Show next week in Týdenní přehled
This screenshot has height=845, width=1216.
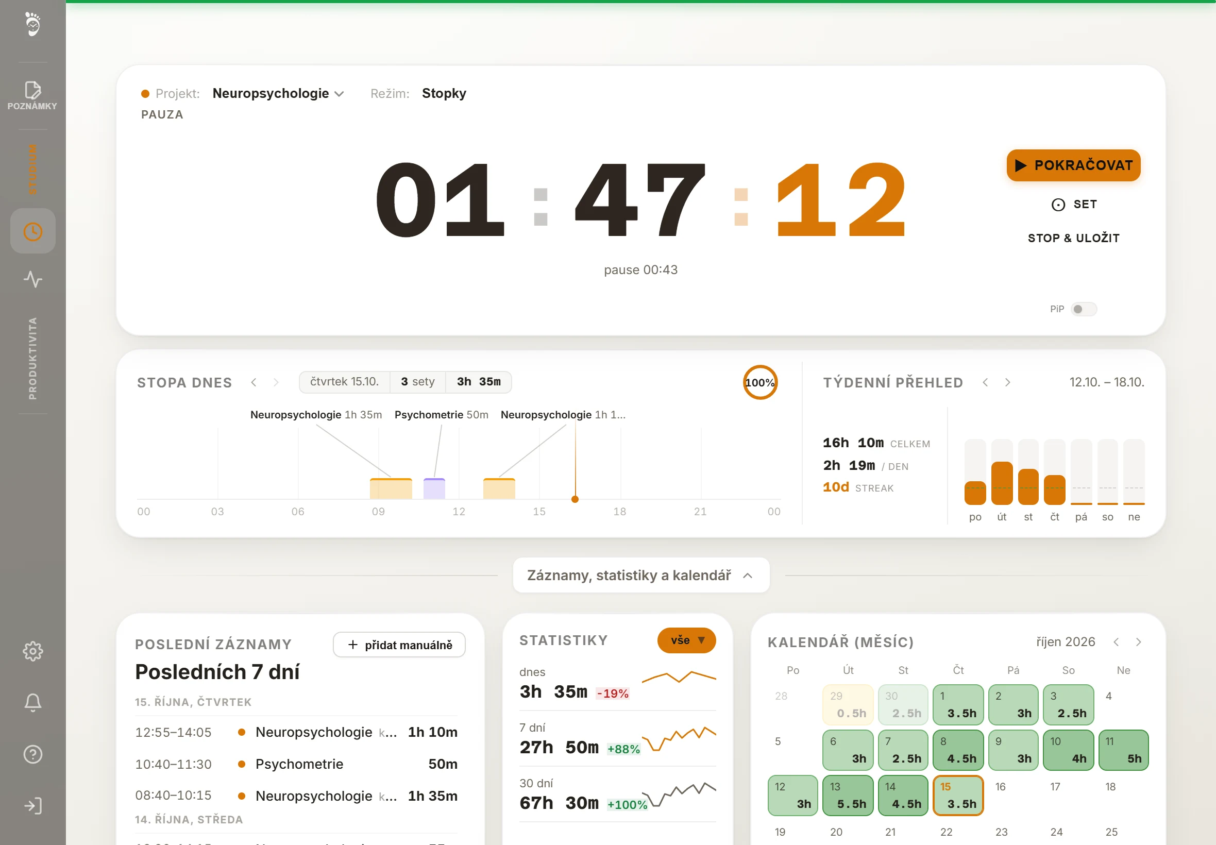pyautogui.click(x=1007, y=382)
